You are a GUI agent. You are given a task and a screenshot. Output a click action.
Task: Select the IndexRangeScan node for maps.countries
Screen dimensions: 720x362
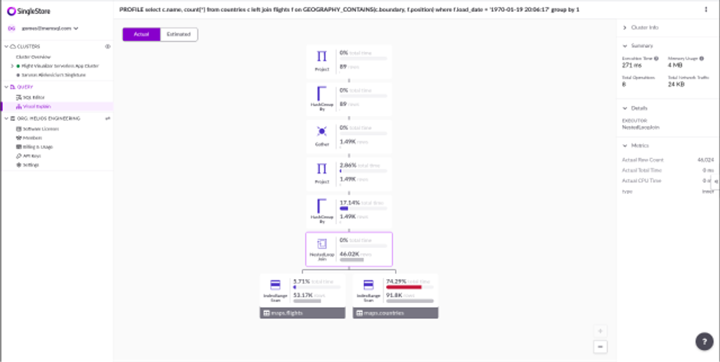pyautogui.click(x=395, y=290)
